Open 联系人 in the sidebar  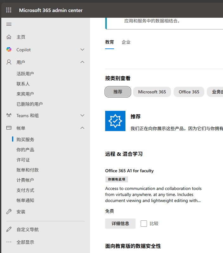(23, 84)
